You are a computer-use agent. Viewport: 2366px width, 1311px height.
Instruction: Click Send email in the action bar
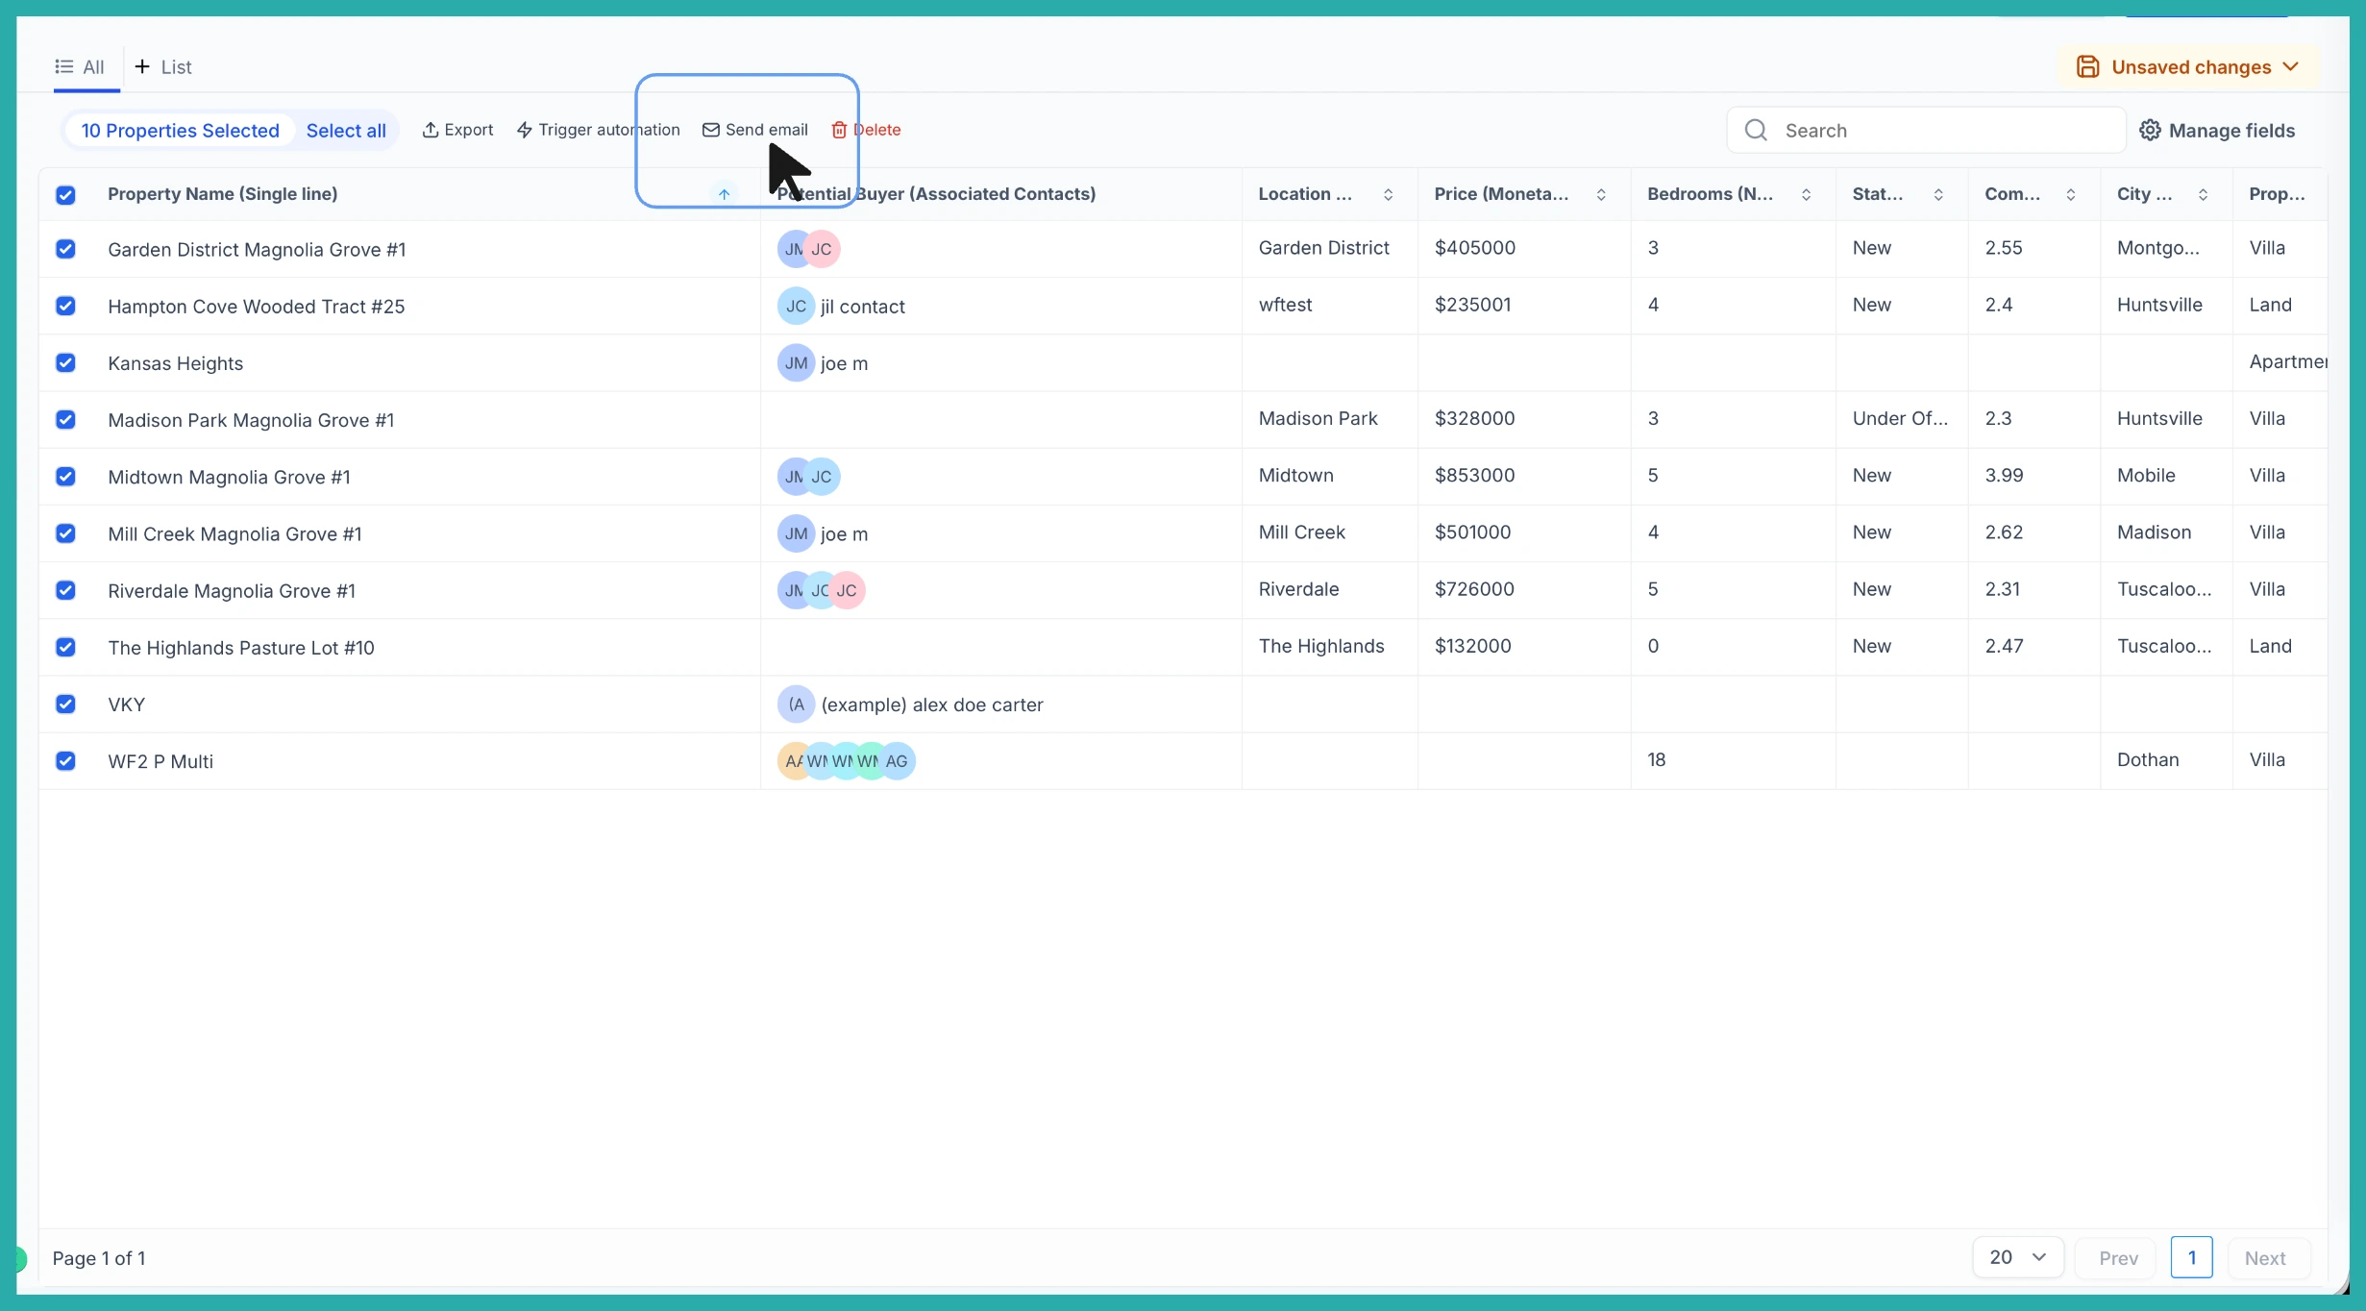(x=755, y=130)
